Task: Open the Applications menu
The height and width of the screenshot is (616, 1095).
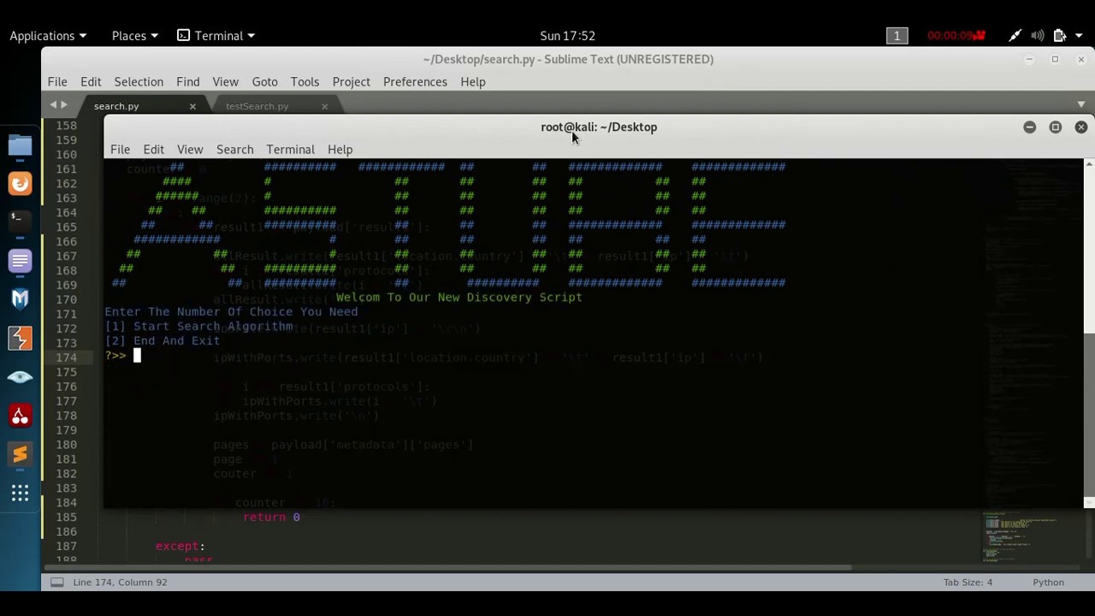Action: coord(48,36)
